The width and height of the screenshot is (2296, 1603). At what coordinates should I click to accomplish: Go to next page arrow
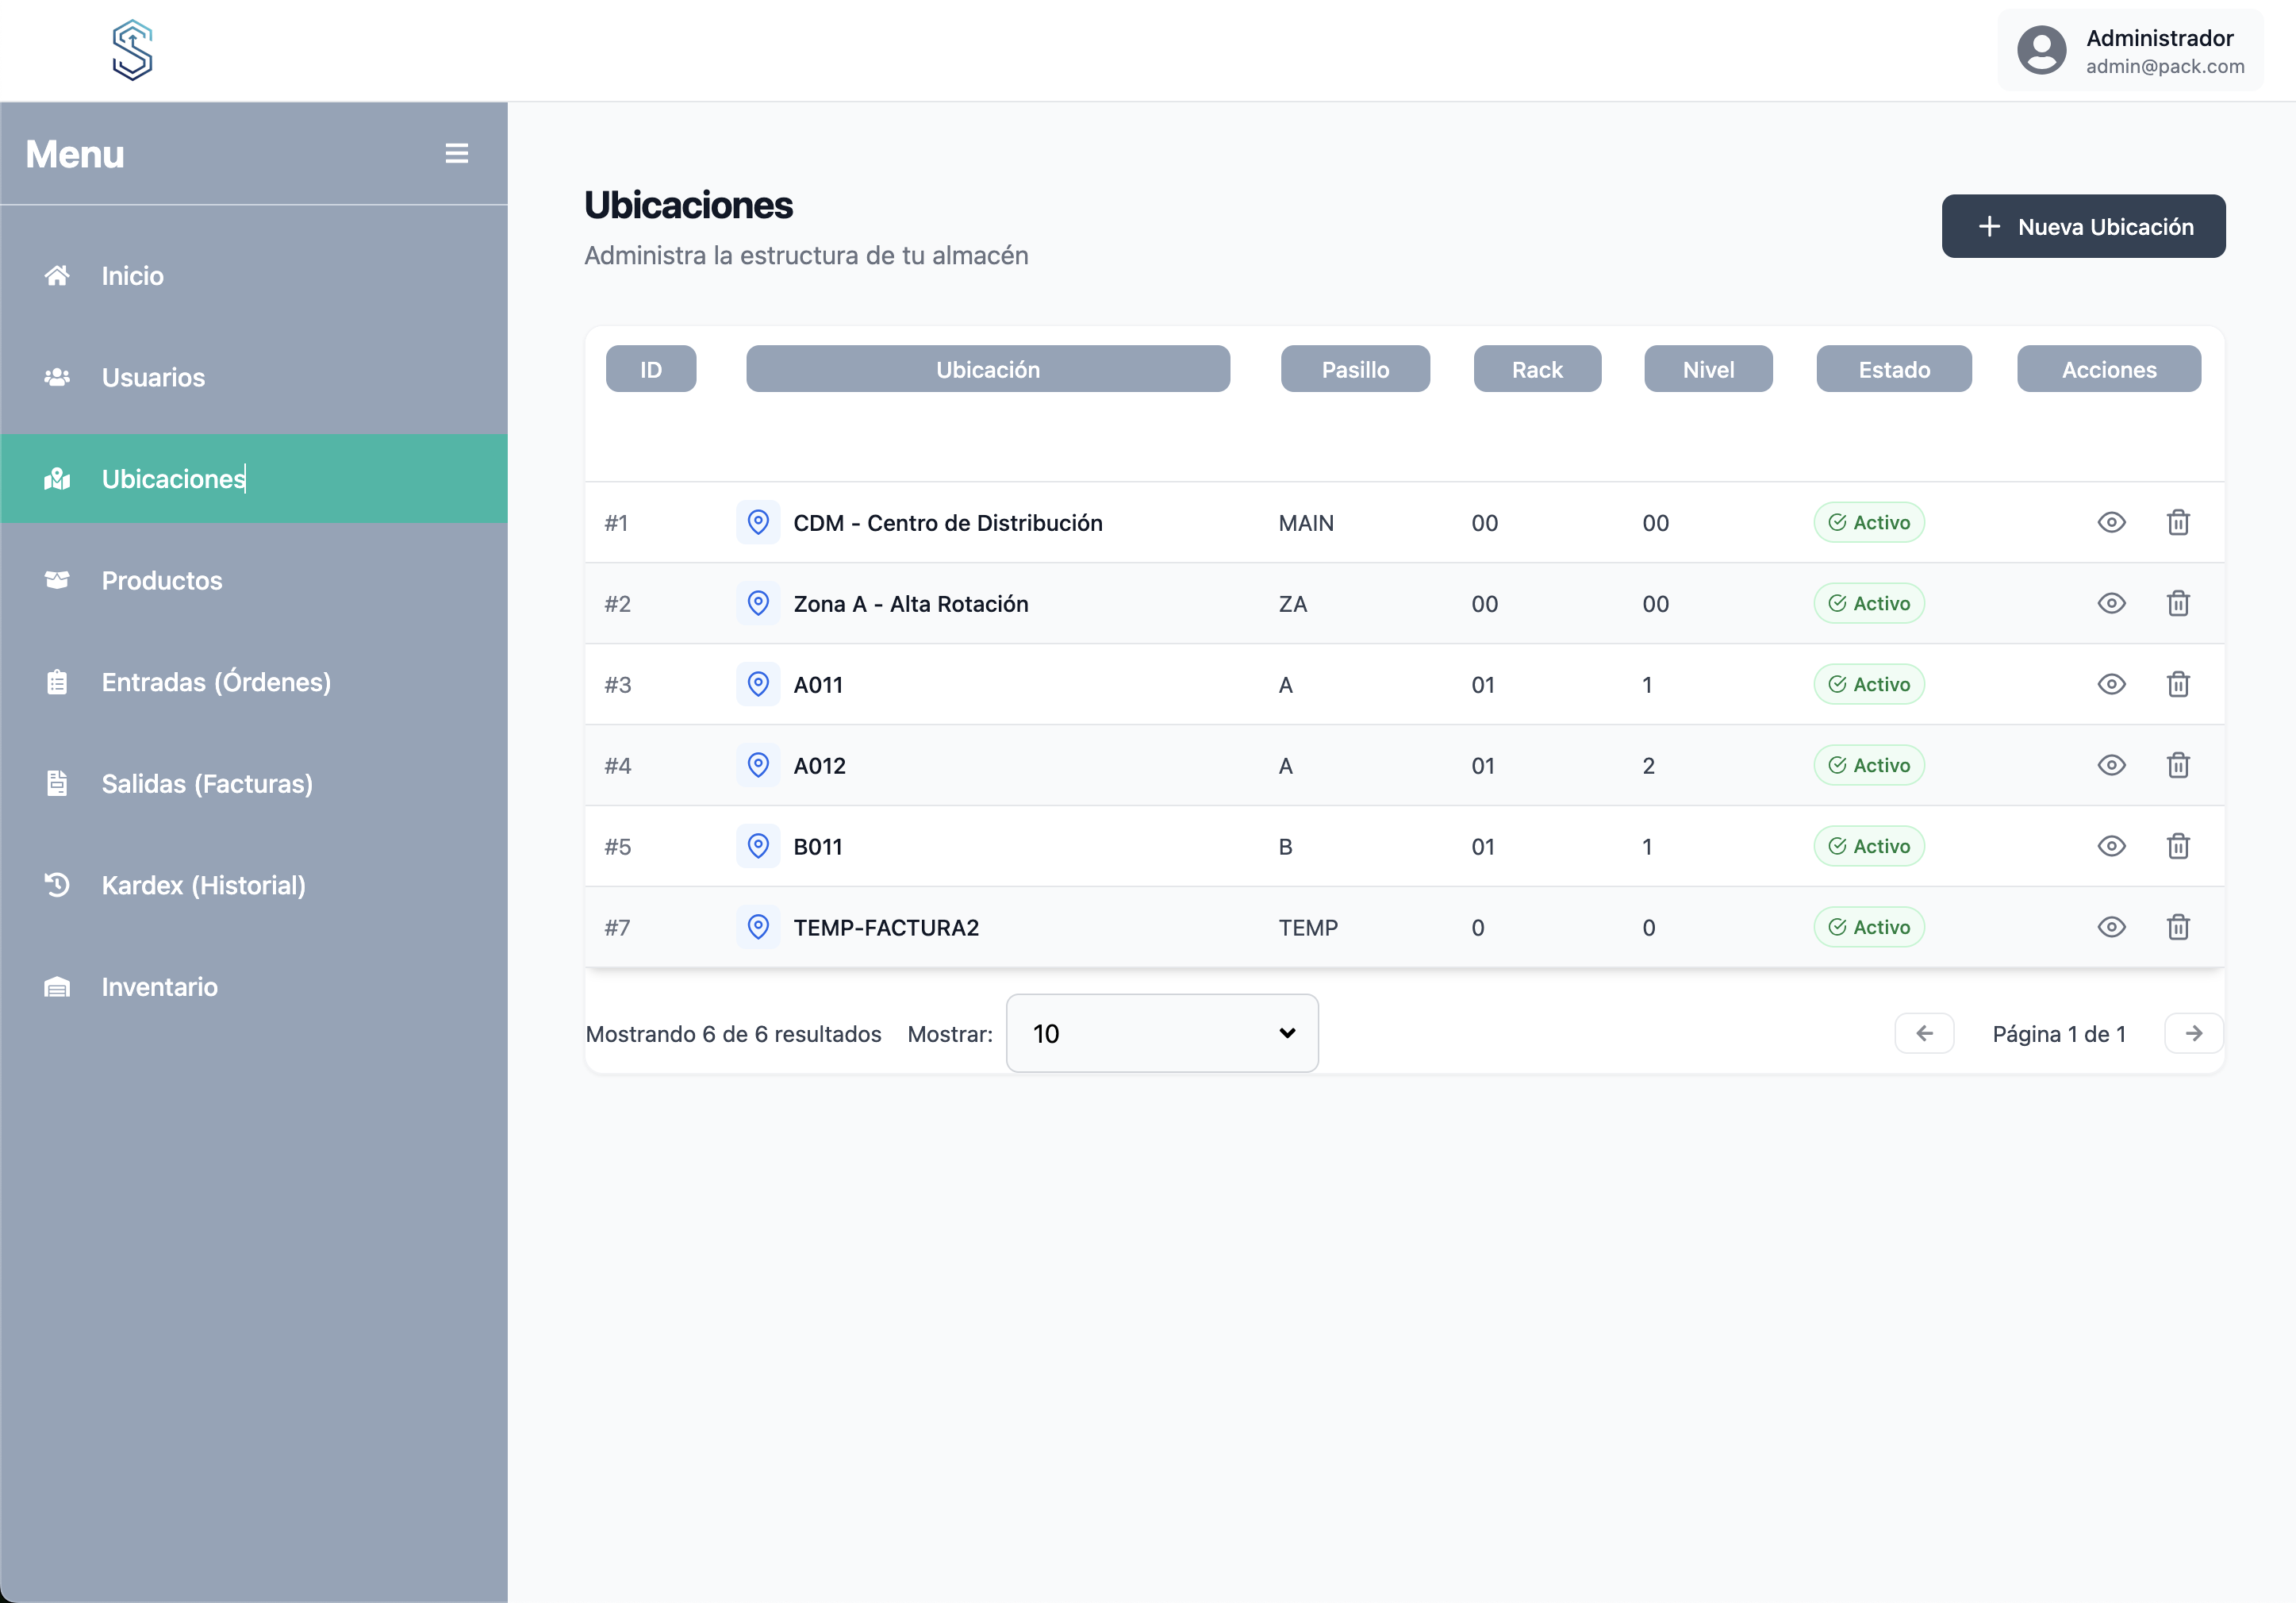(2193, 1033)
